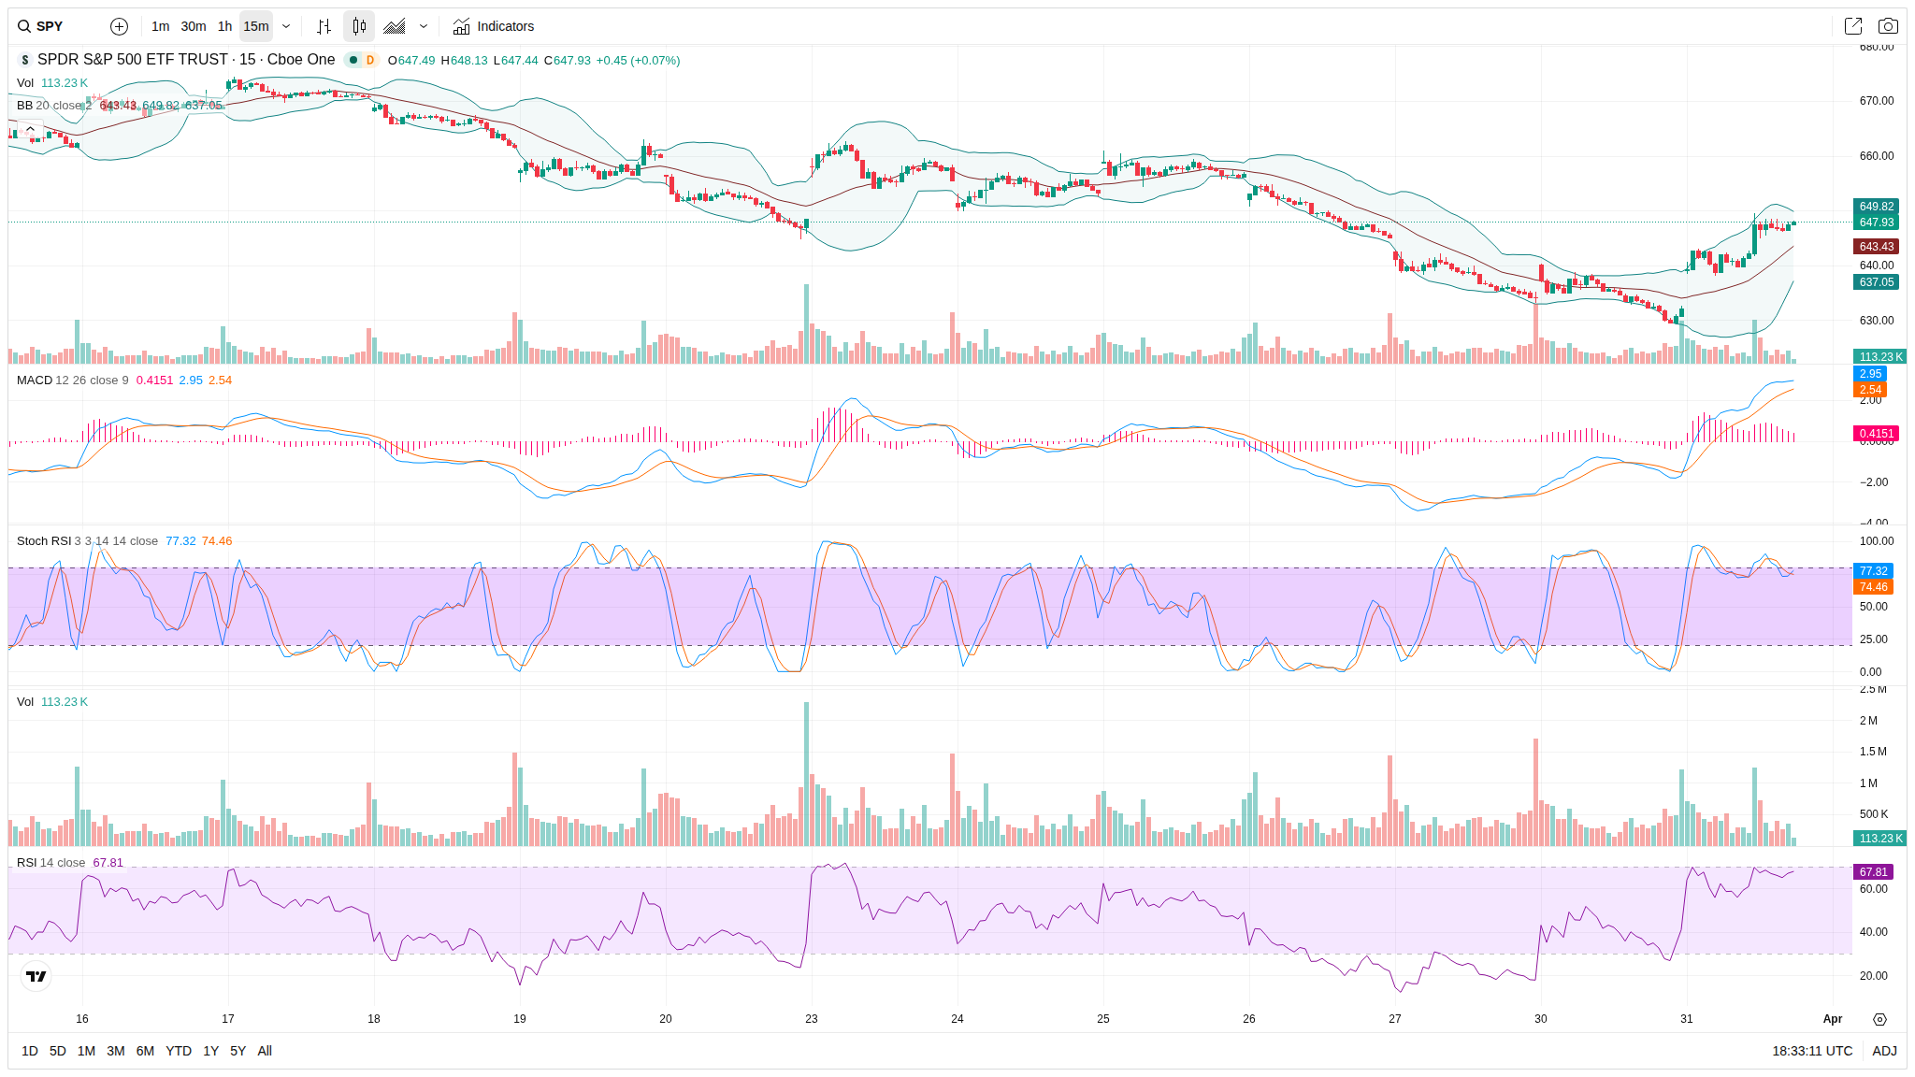The width and height of the screenshot is (1915, 1077).
Task: Click the SPY symbol search field
Action: (50, 26)
